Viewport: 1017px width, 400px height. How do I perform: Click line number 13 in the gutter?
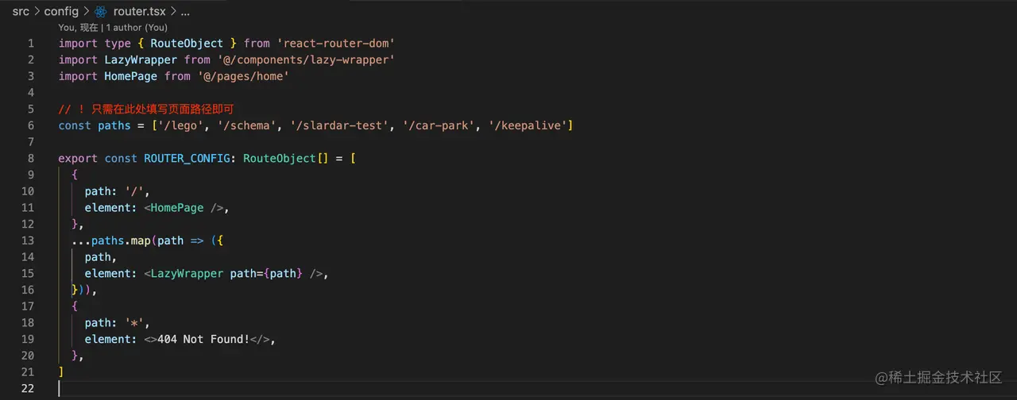(28, 240)
